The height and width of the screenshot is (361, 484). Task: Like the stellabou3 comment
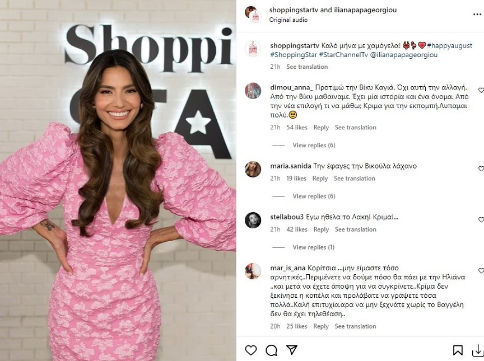[481, 220]
